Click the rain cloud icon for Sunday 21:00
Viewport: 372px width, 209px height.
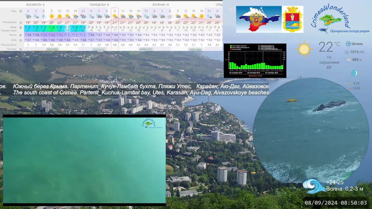tap(83, 17)
